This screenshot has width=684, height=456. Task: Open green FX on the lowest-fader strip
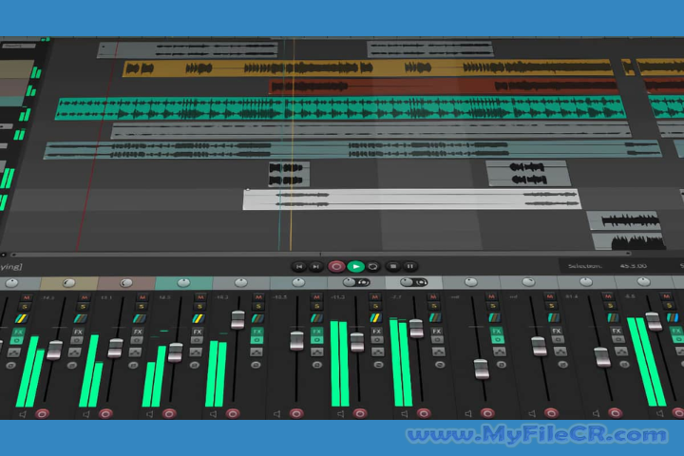click(497, 332)
